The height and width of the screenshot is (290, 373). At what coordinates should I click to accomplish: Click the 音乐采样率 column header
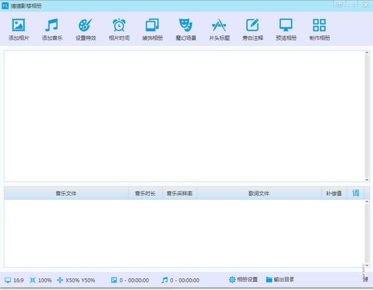click(180, 193)
